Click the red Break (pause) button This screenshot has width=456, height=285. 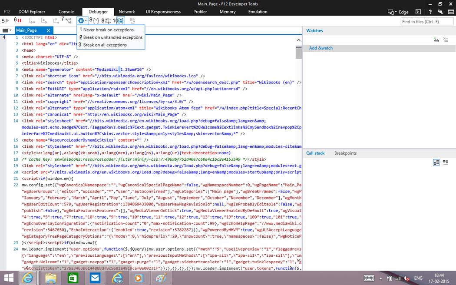20,20
